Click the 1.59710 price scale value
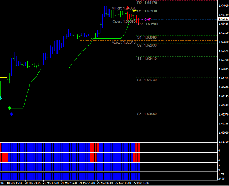This screenshot has width=229, height=186. 224,142
